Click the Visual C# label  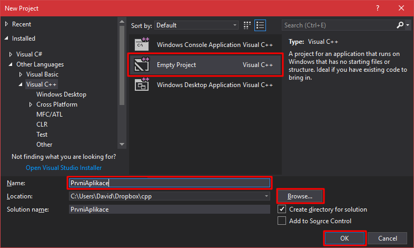click(29, 54)
